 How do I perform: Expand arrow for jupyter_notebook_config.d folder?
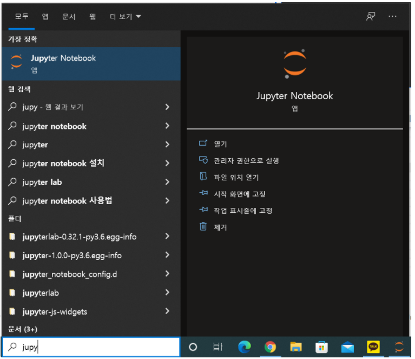[167, 273]
